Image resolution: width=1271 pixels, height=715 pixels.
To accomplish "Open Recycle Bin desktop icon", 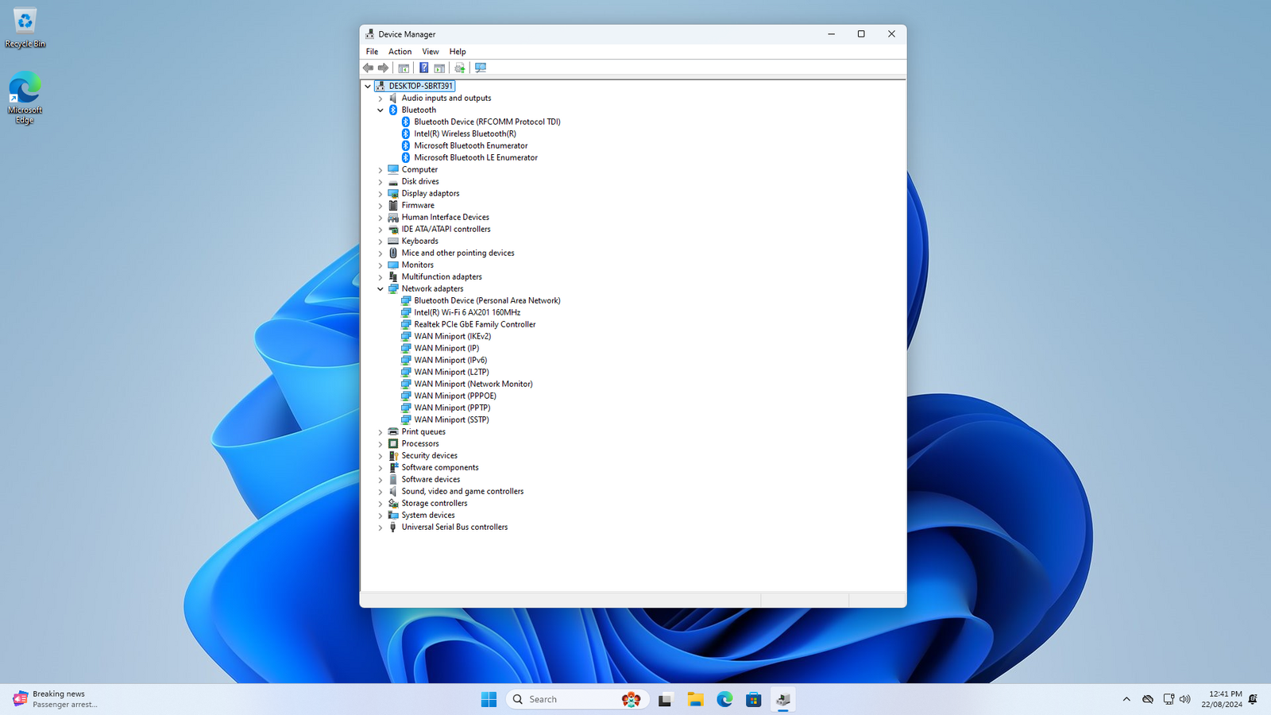I will [25, 28].
